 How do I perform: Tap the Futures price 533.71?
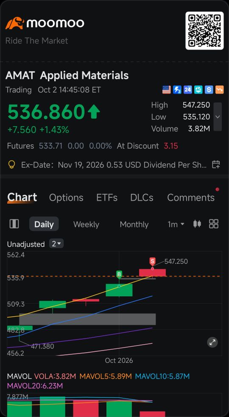(50, 146)
